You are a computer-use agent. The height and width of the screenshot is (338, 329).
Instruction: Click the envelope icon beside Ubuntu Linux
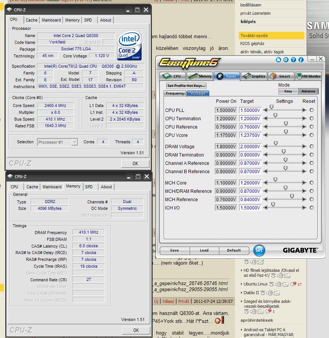click(285, 284)
